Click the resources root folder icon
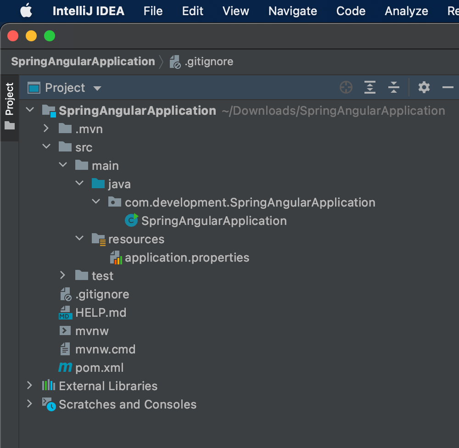The width and height of the screenshot is (459, 448). point(99,239)
